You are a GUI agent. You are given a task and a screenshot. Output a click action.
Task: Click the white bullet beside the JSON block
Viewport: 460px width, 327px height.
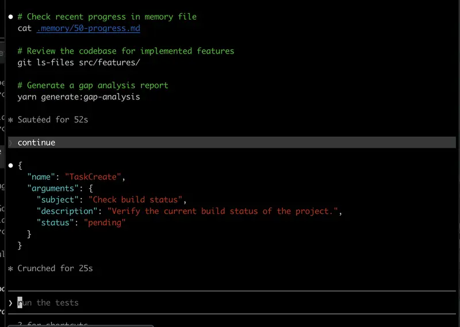point(11,166)
